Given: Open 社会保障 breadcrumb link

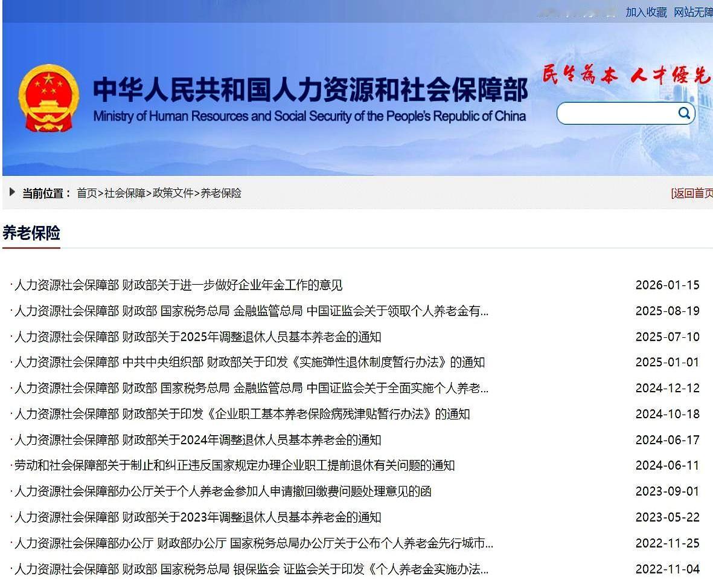Looking at the screenshot, I should [124, 193].
